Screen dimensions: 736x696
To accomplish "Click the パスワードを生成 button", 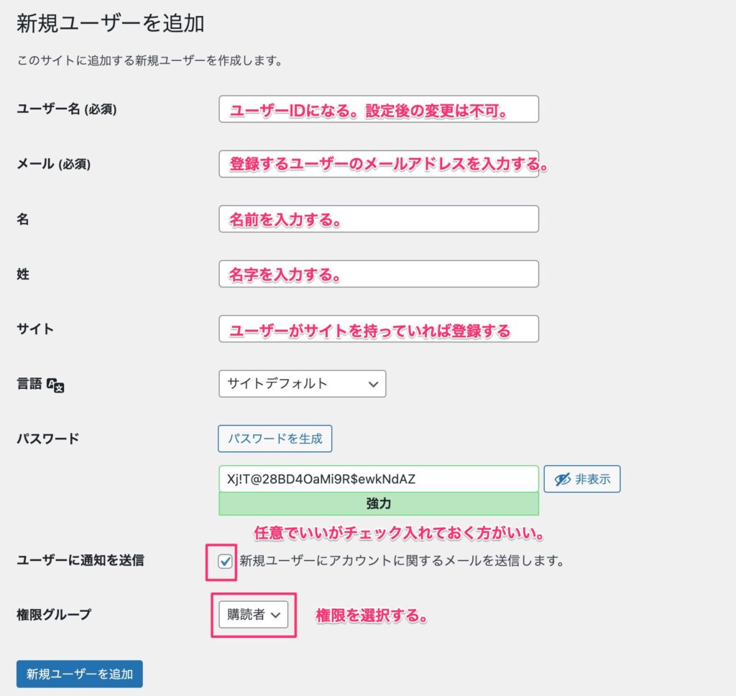I will pyautogui.click(x=275, y=439).
